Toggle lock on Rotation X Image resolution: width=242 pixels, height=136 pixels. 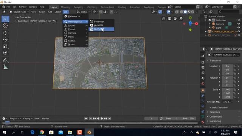(235, 78)
